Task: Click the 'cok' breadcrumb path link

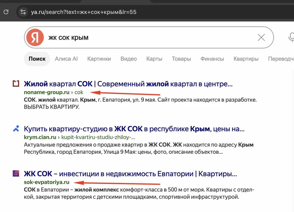Action: pos(79,92)
